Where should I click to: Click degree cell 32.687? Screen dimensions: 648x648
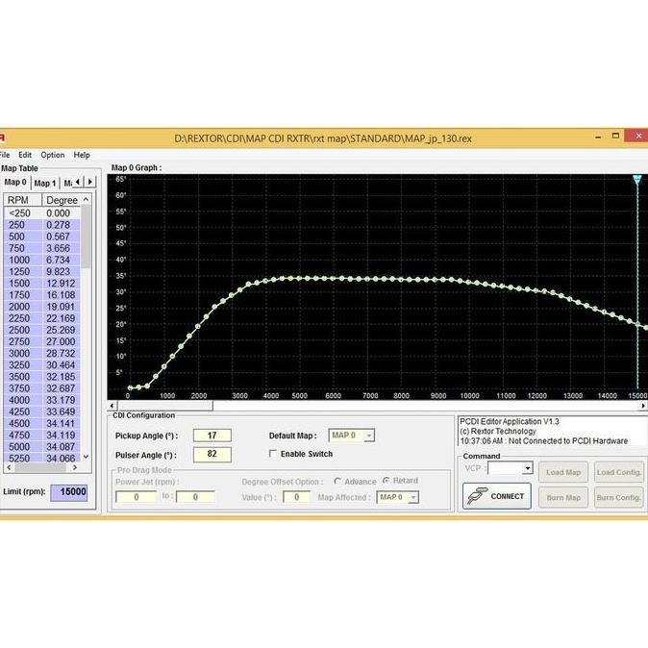coord(62,388)
